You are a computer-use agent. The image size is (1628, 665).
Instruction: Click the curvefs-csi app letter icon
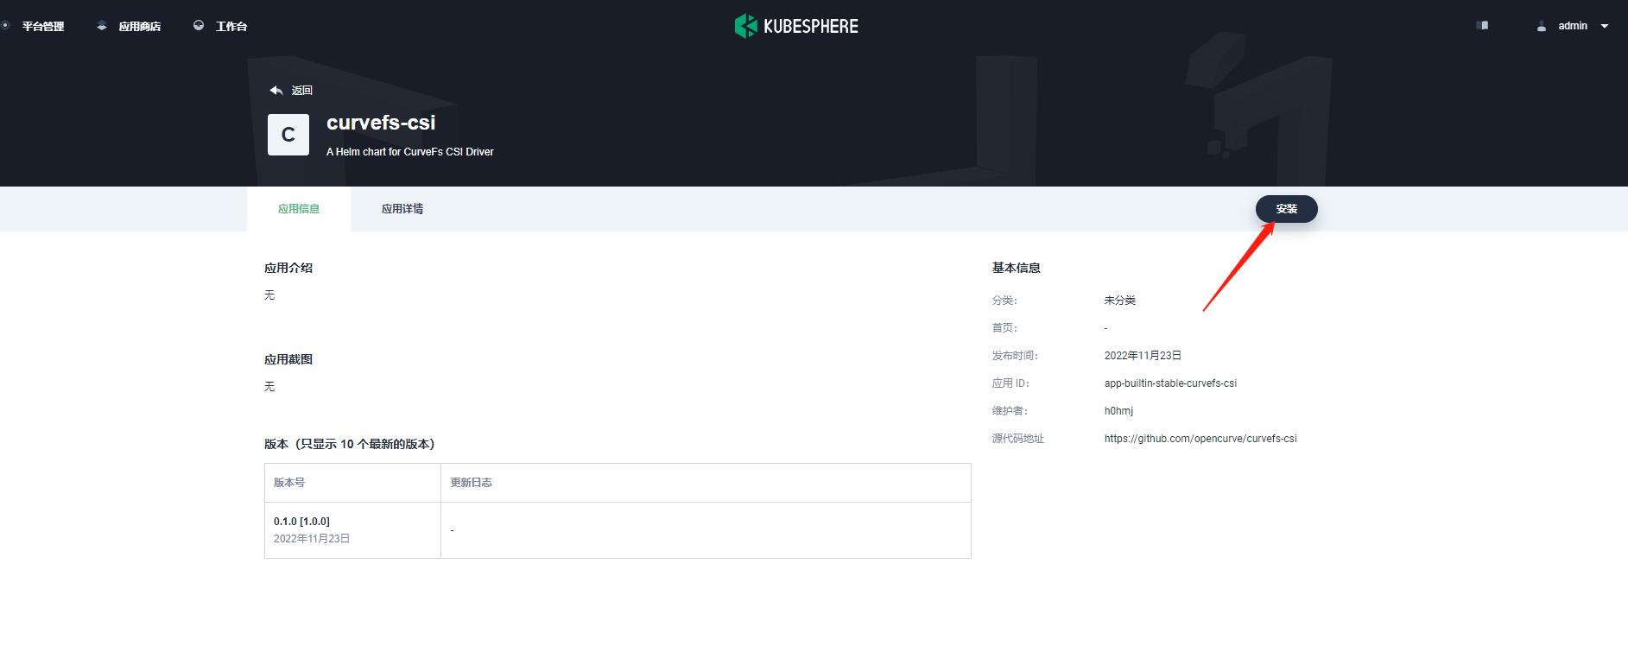pos(288,135)
